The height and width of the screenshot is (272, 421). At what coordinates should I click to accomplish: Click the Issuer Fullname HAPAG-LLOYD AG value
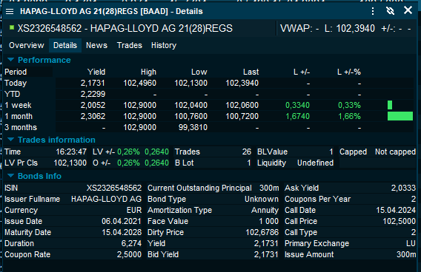click(x=106, y=199)
